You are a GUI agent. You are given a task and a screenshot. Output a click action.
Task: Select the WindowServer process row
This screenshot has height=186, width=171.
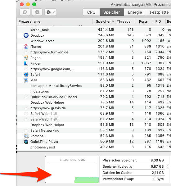tap(94, 41)
